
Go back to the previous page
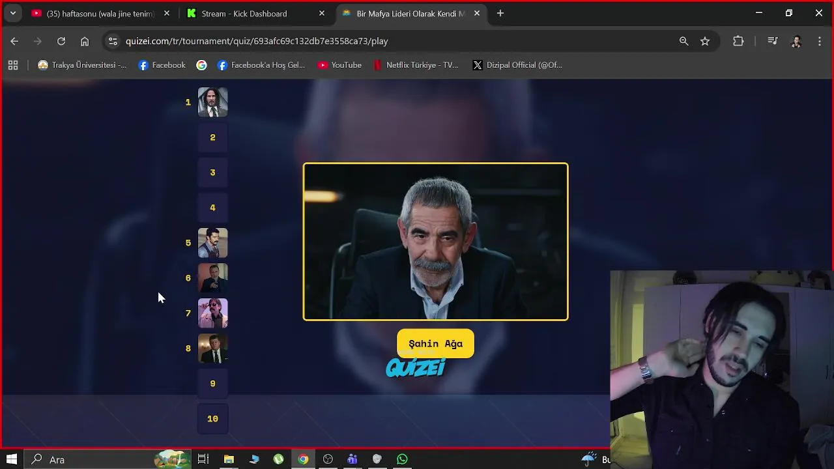point(14,41)
